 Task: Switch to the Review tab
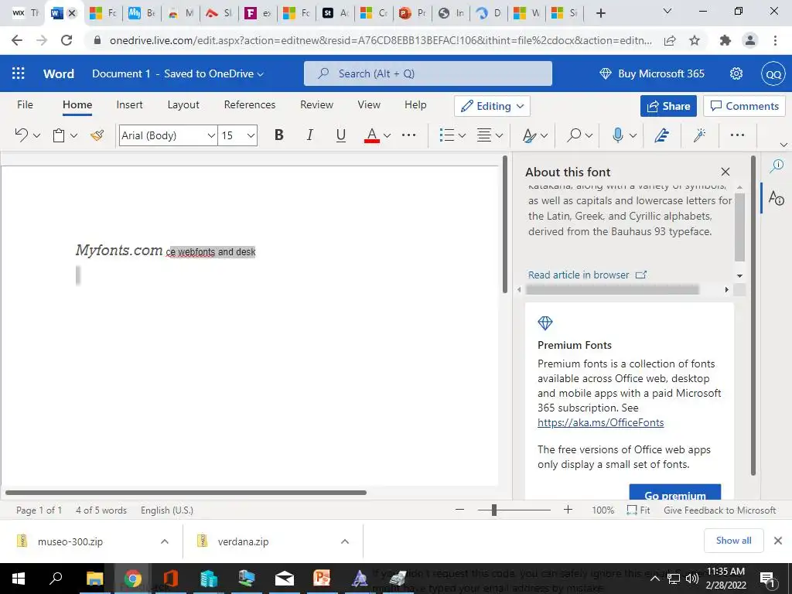click(x=316, y=104)
